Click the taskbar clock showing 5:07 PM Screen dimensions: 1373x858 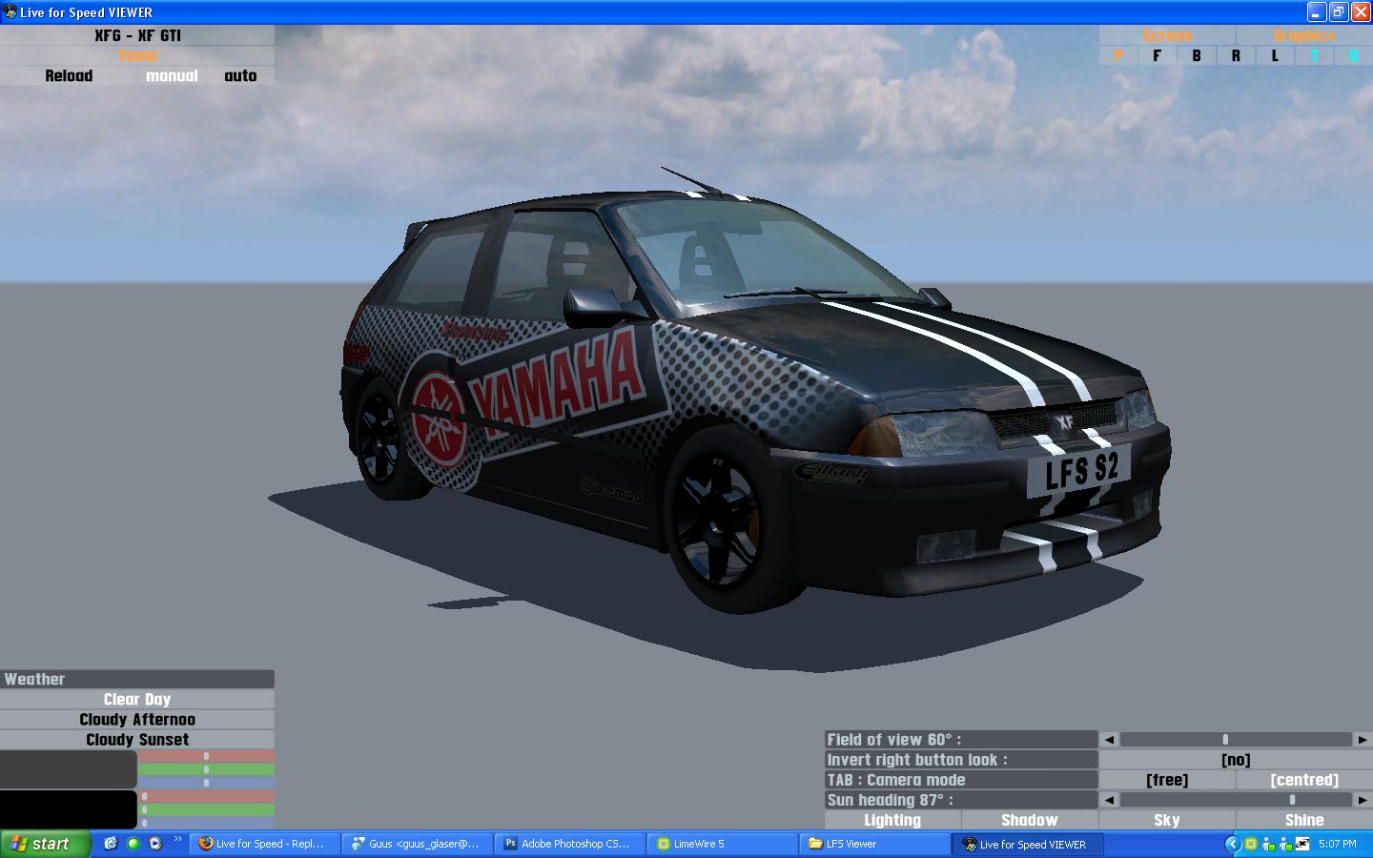[1338, 844]
